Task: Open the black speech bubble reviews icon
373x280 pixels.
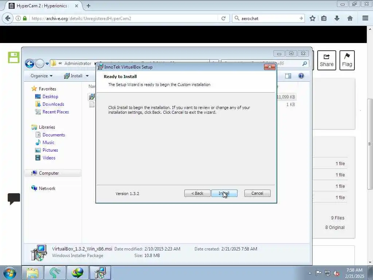Action: pos(14,199)
